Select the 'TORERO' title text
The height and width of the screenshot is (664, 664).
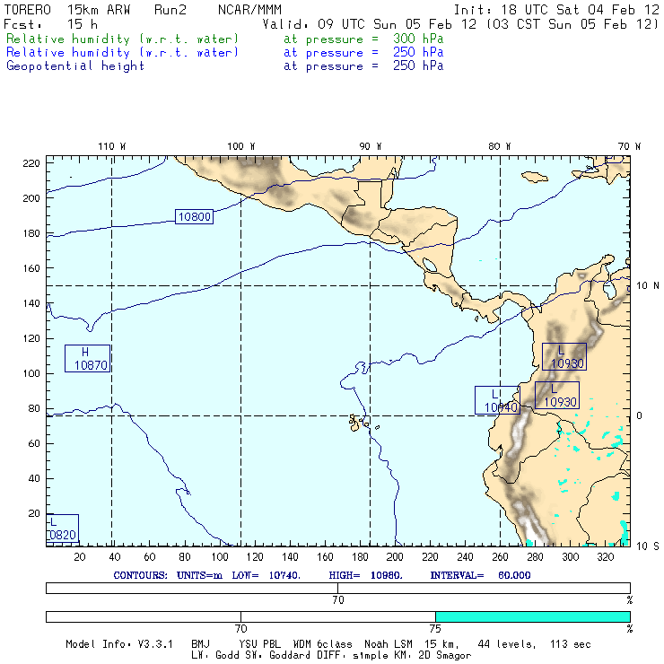28,10
